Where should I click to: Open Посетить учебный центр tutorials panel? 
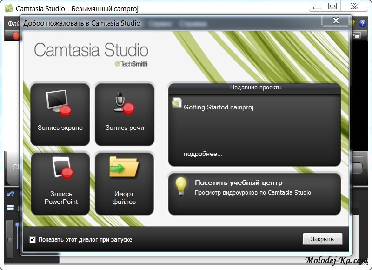[x=254, y=194]
